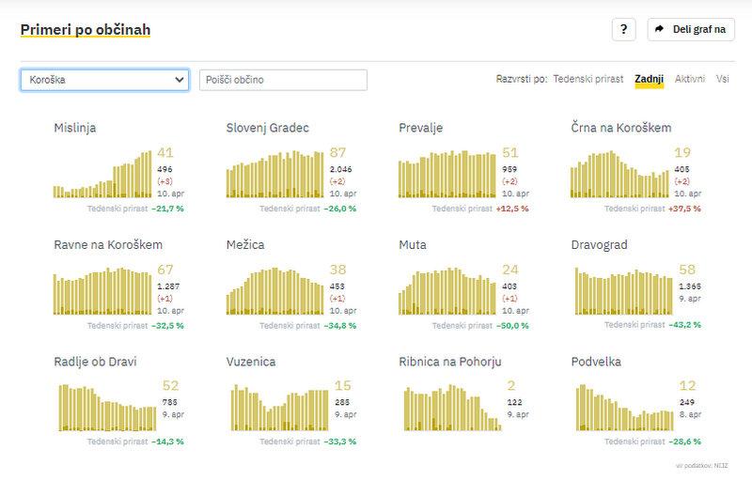The height and width of the screenshot is (480, 752).
Task: Select the Prevalje bar chart
Action: [447, 174]
